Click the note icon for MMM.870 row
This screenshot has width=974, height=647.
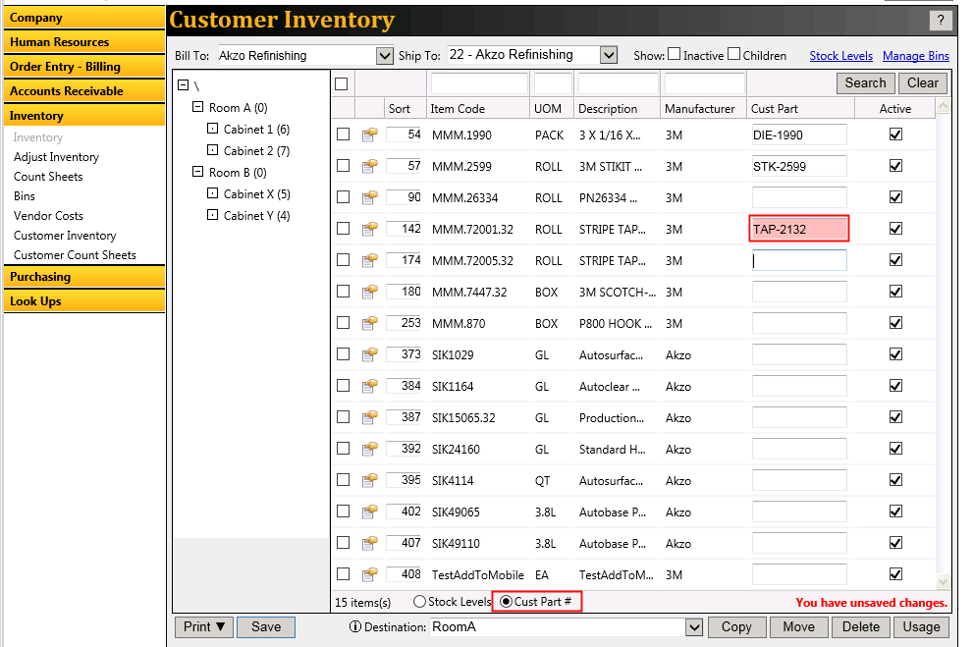coord(370,323)
